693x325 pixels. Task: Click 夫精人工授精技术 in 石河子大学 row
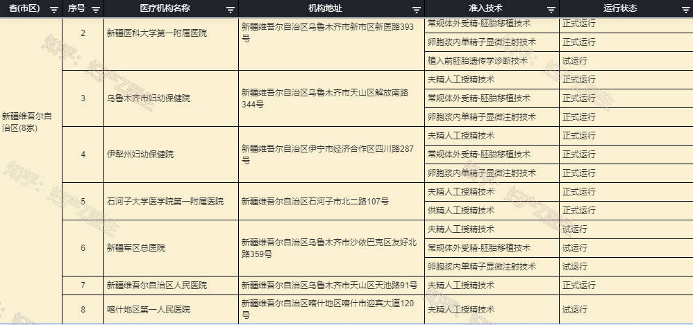point(492,192)
